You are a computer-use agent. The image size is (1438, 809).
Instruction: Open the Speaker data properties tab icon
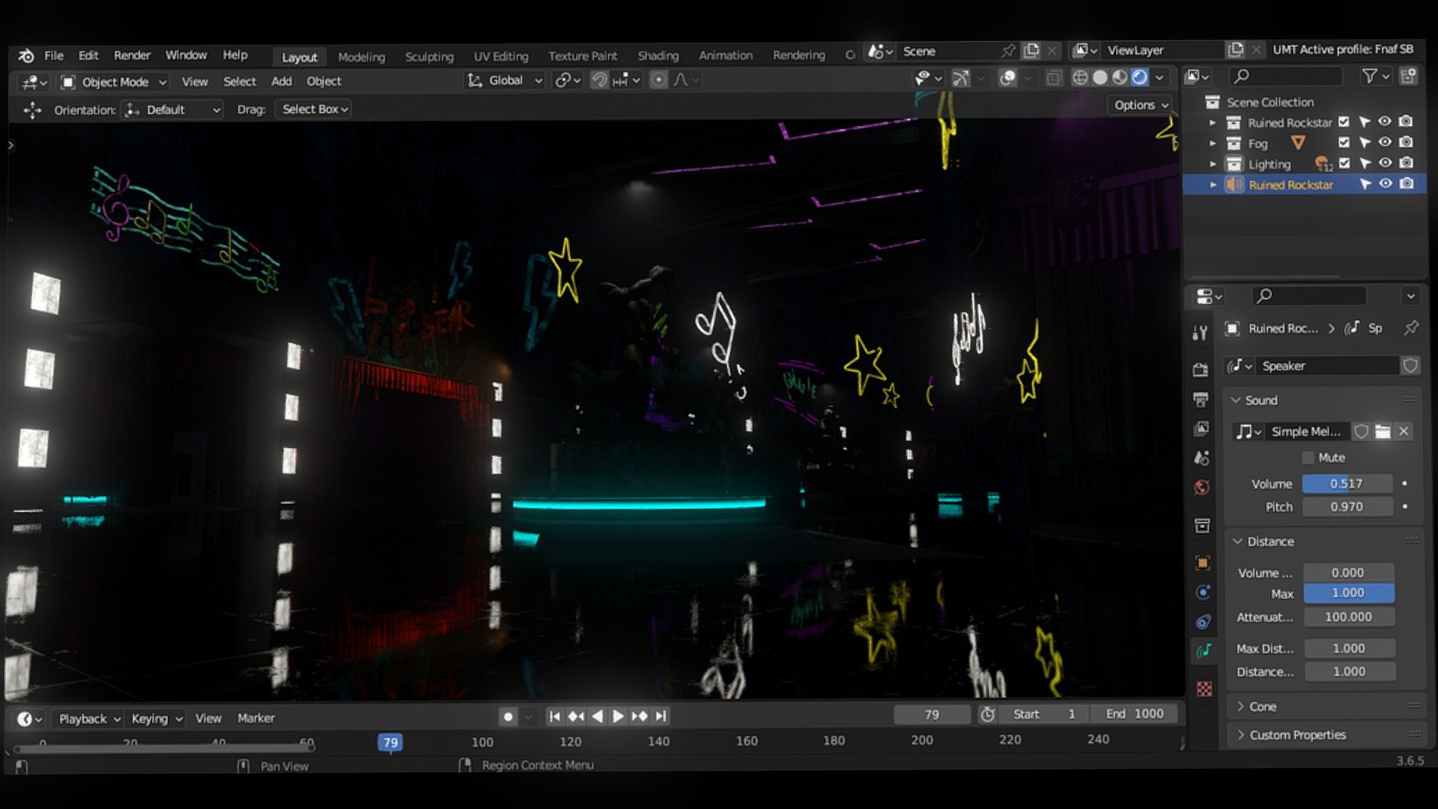[x=1204, y=651]
